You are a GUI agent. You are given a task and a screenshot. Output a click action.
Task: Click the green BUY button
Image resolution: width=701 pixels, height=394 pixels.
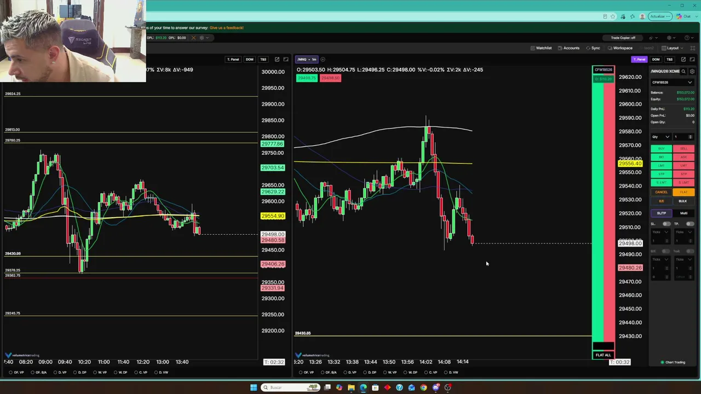661,149
